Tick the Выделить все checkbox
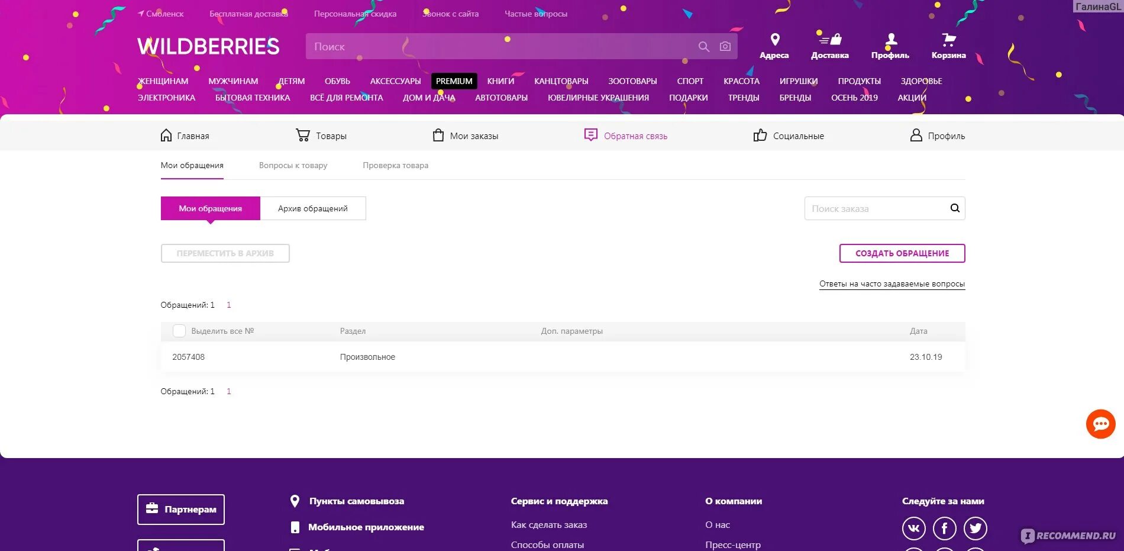The height and width of the screenshot is (551, 1124). point(179,331)
